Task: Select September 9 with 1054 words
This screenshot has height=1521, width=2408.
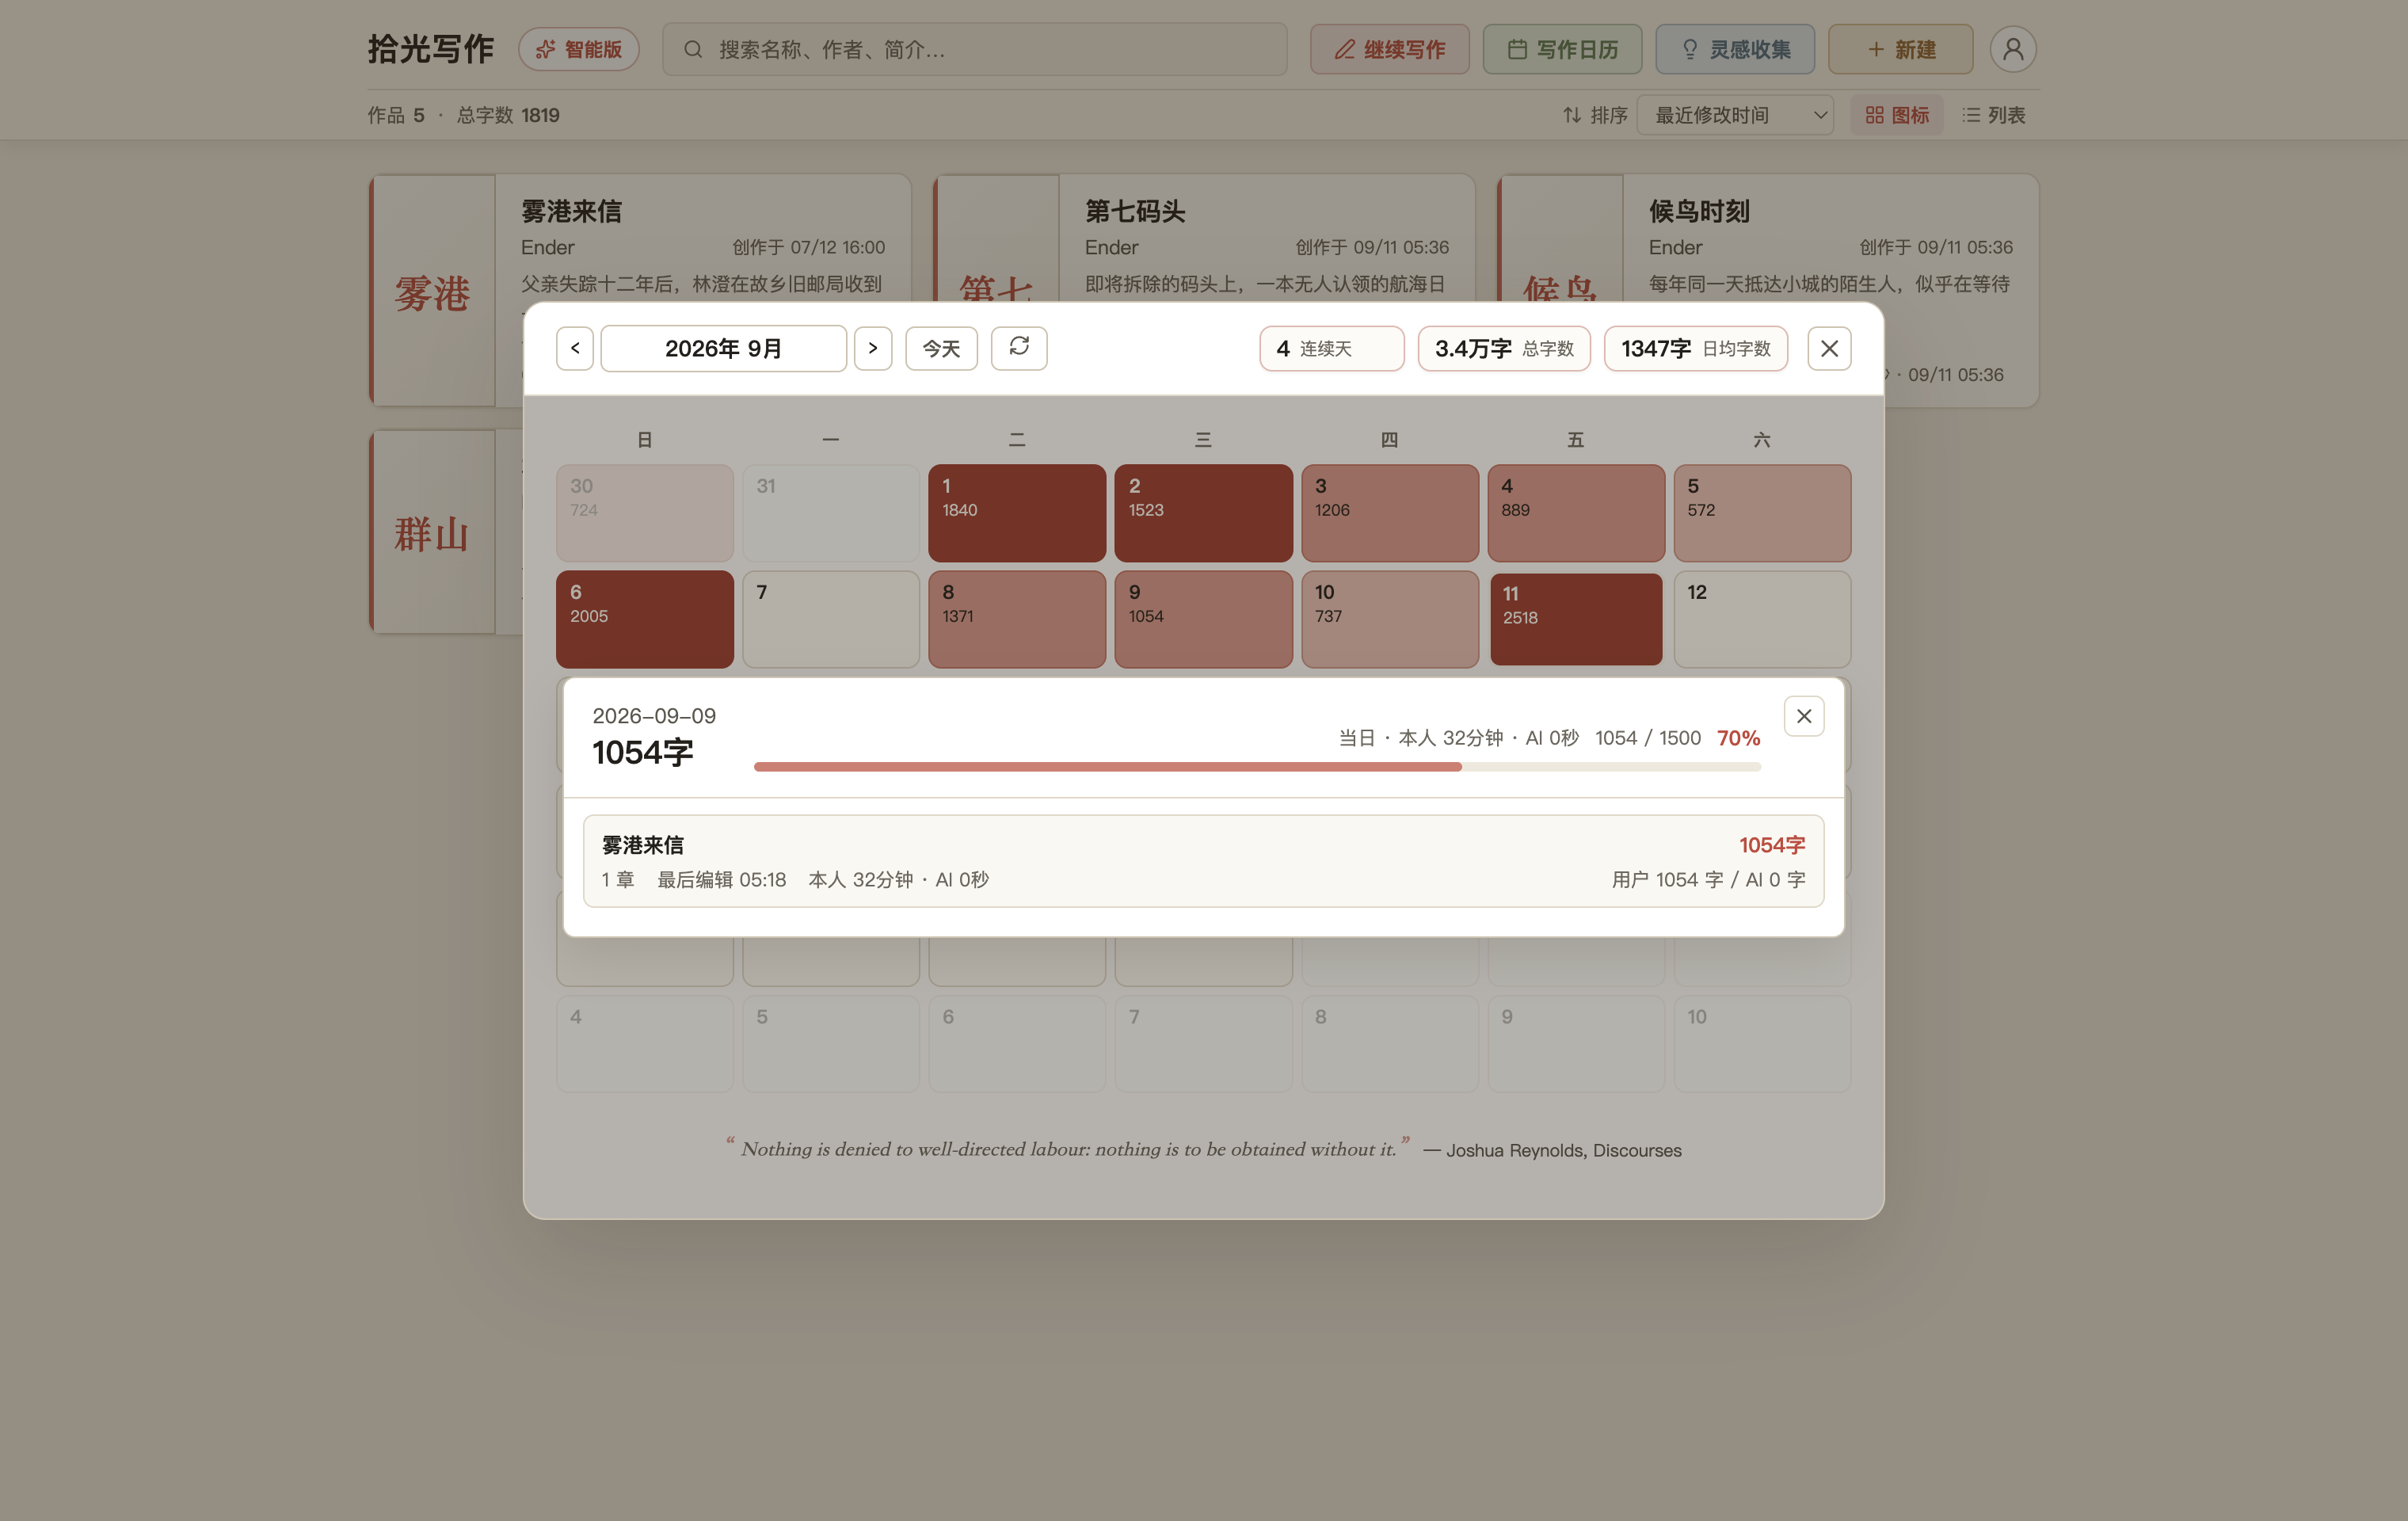Action: pos(1203,619)
